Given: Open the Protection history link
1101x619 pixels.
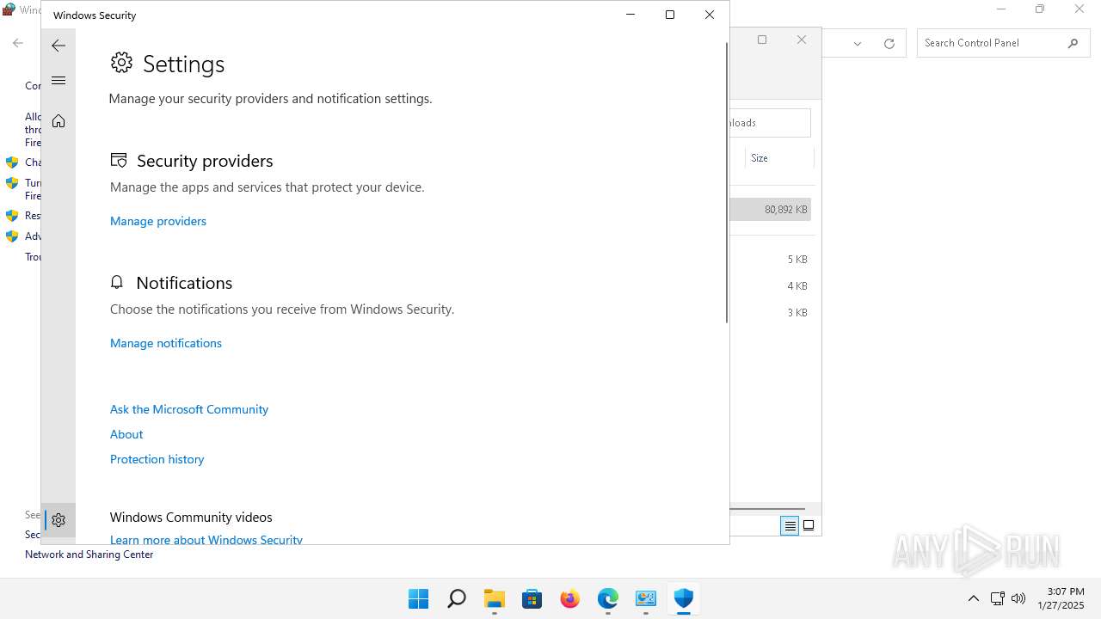Looking at the screenshot, I should 157,459.
